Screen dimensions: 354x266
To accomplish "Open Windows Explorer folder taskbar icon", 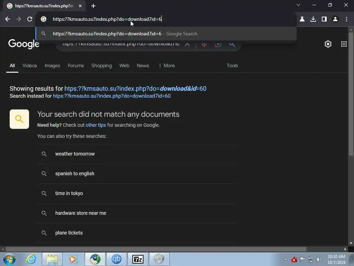I will pos(52,259).
